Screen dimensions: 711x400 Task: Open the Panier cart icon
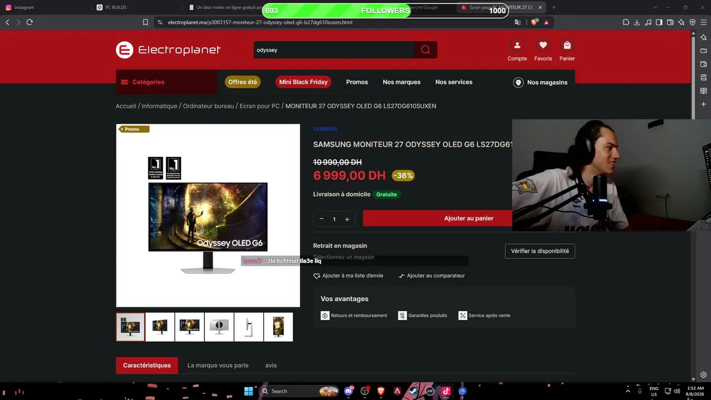click(567, 45)
